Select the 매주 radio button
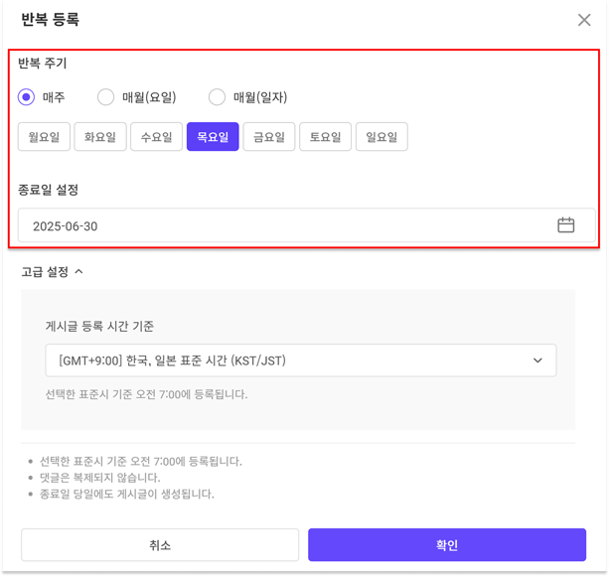609x576 pixels. [x=27, y=97]
